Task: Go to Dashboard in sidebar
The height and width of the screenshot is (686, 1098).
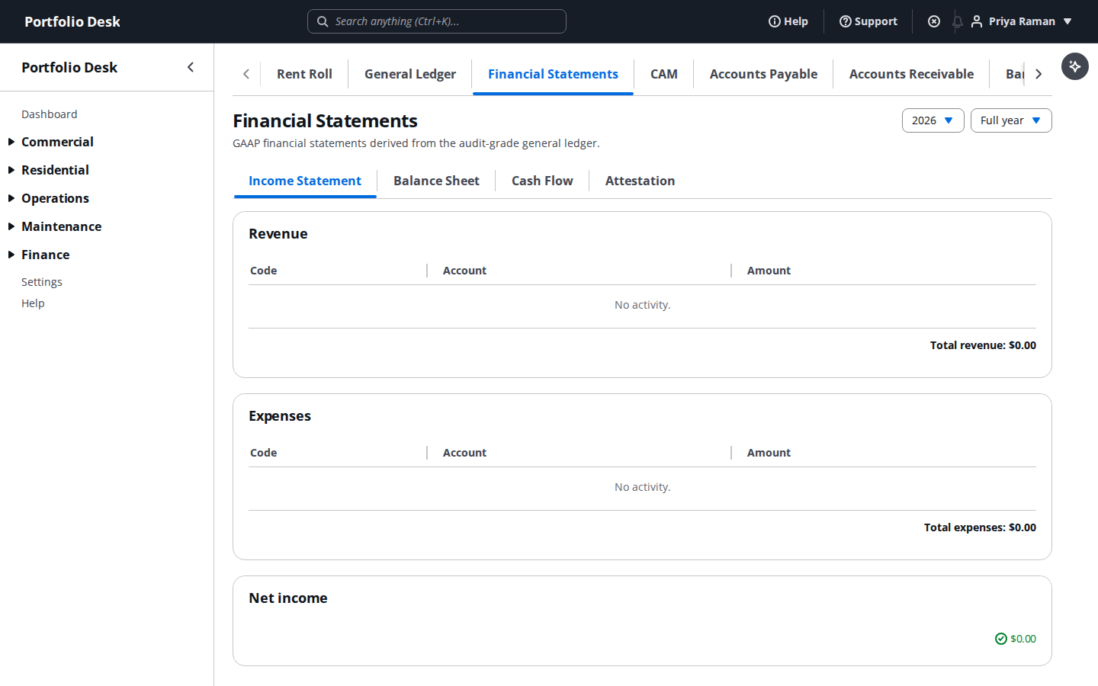Action: (x=50, y=114)
